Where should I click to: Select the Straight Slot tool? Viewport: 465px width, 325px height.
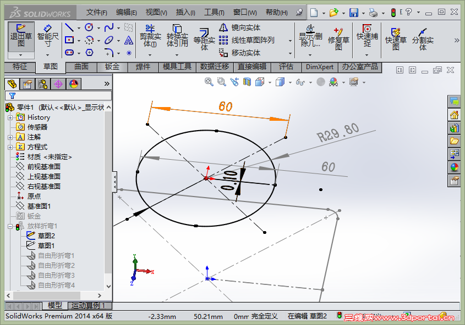point(69,53)
